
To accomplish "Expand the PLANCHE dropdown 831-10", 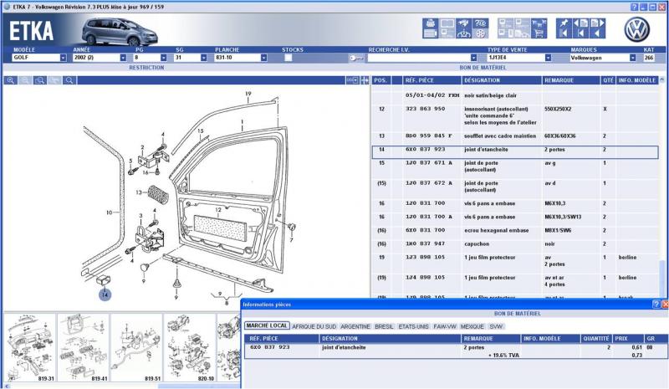I will tap(263, 58).
